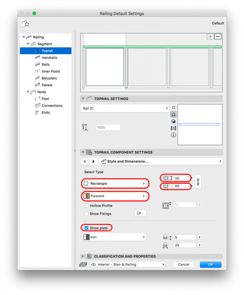The width and height of the screenshot is (244, 295).
Task: Click the info icon beside rail preview
Action: pos(173,135)
